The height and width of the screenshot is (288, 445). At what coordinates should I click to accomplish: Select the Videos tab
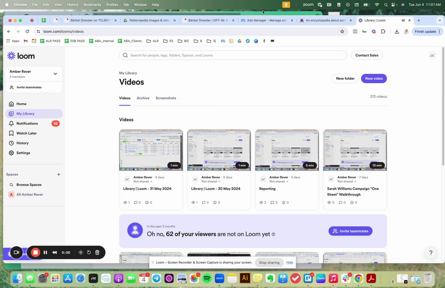125,98
